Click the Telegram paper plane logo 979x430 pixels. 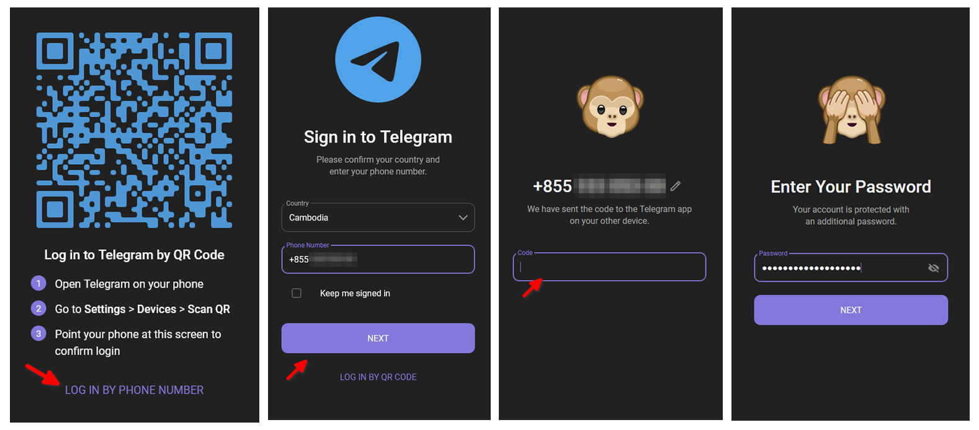(378, 59)
